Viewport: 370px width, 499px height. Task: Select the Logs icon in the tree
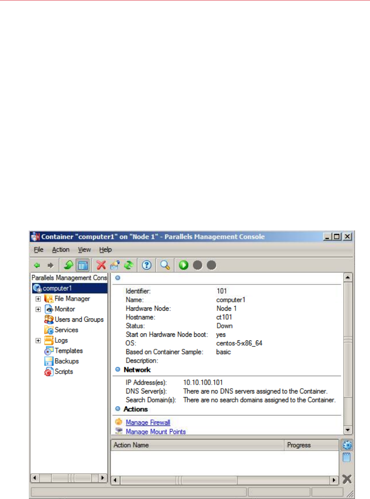[49, 340]
